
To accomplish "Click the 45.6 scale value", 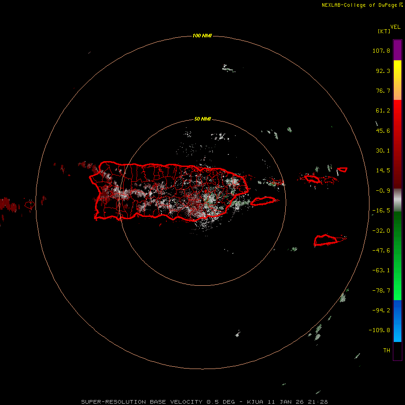I will pyautogui.click(x=383, y=130).
